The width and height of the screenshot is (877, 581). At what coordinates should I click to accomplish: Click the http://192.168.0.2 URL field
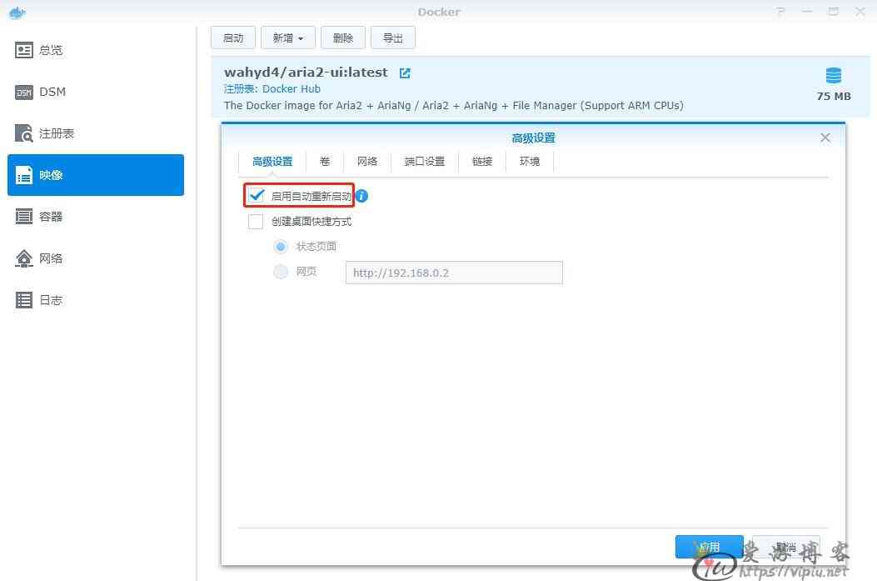coord(454,273)
